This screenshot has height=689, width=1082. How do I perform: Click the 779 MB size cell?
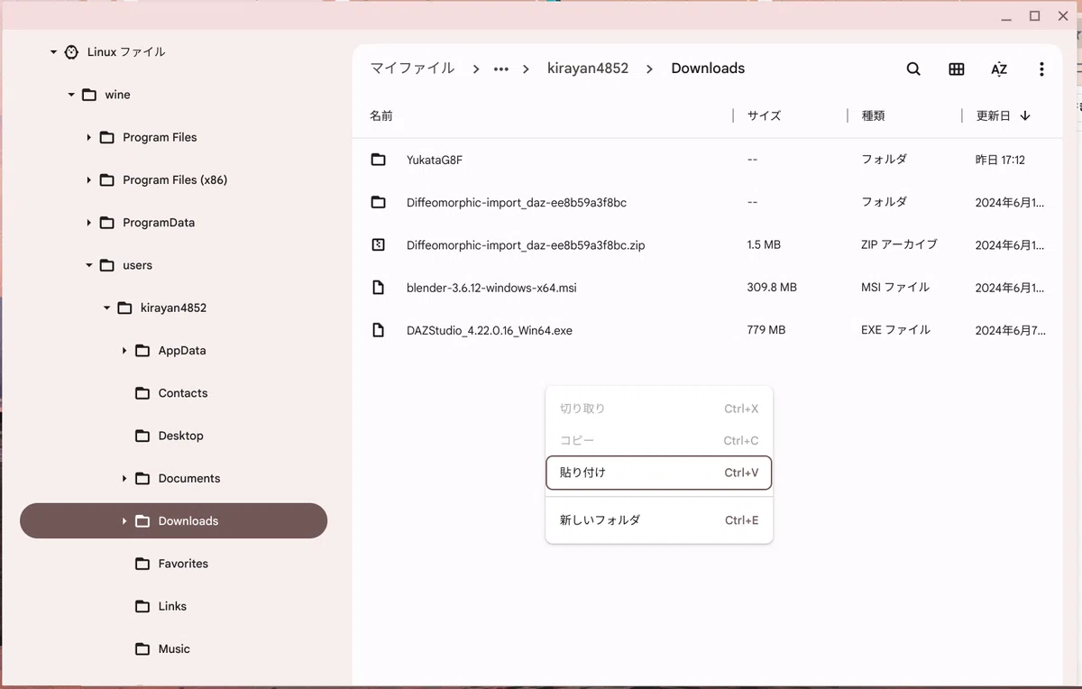point(766,330)
